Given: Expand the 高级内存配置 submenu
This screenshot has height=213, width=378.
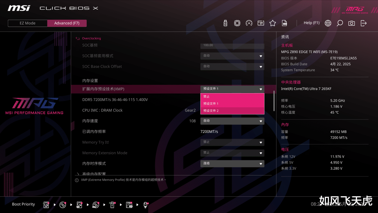Looking at the screenshot, I should coord(94,174).
